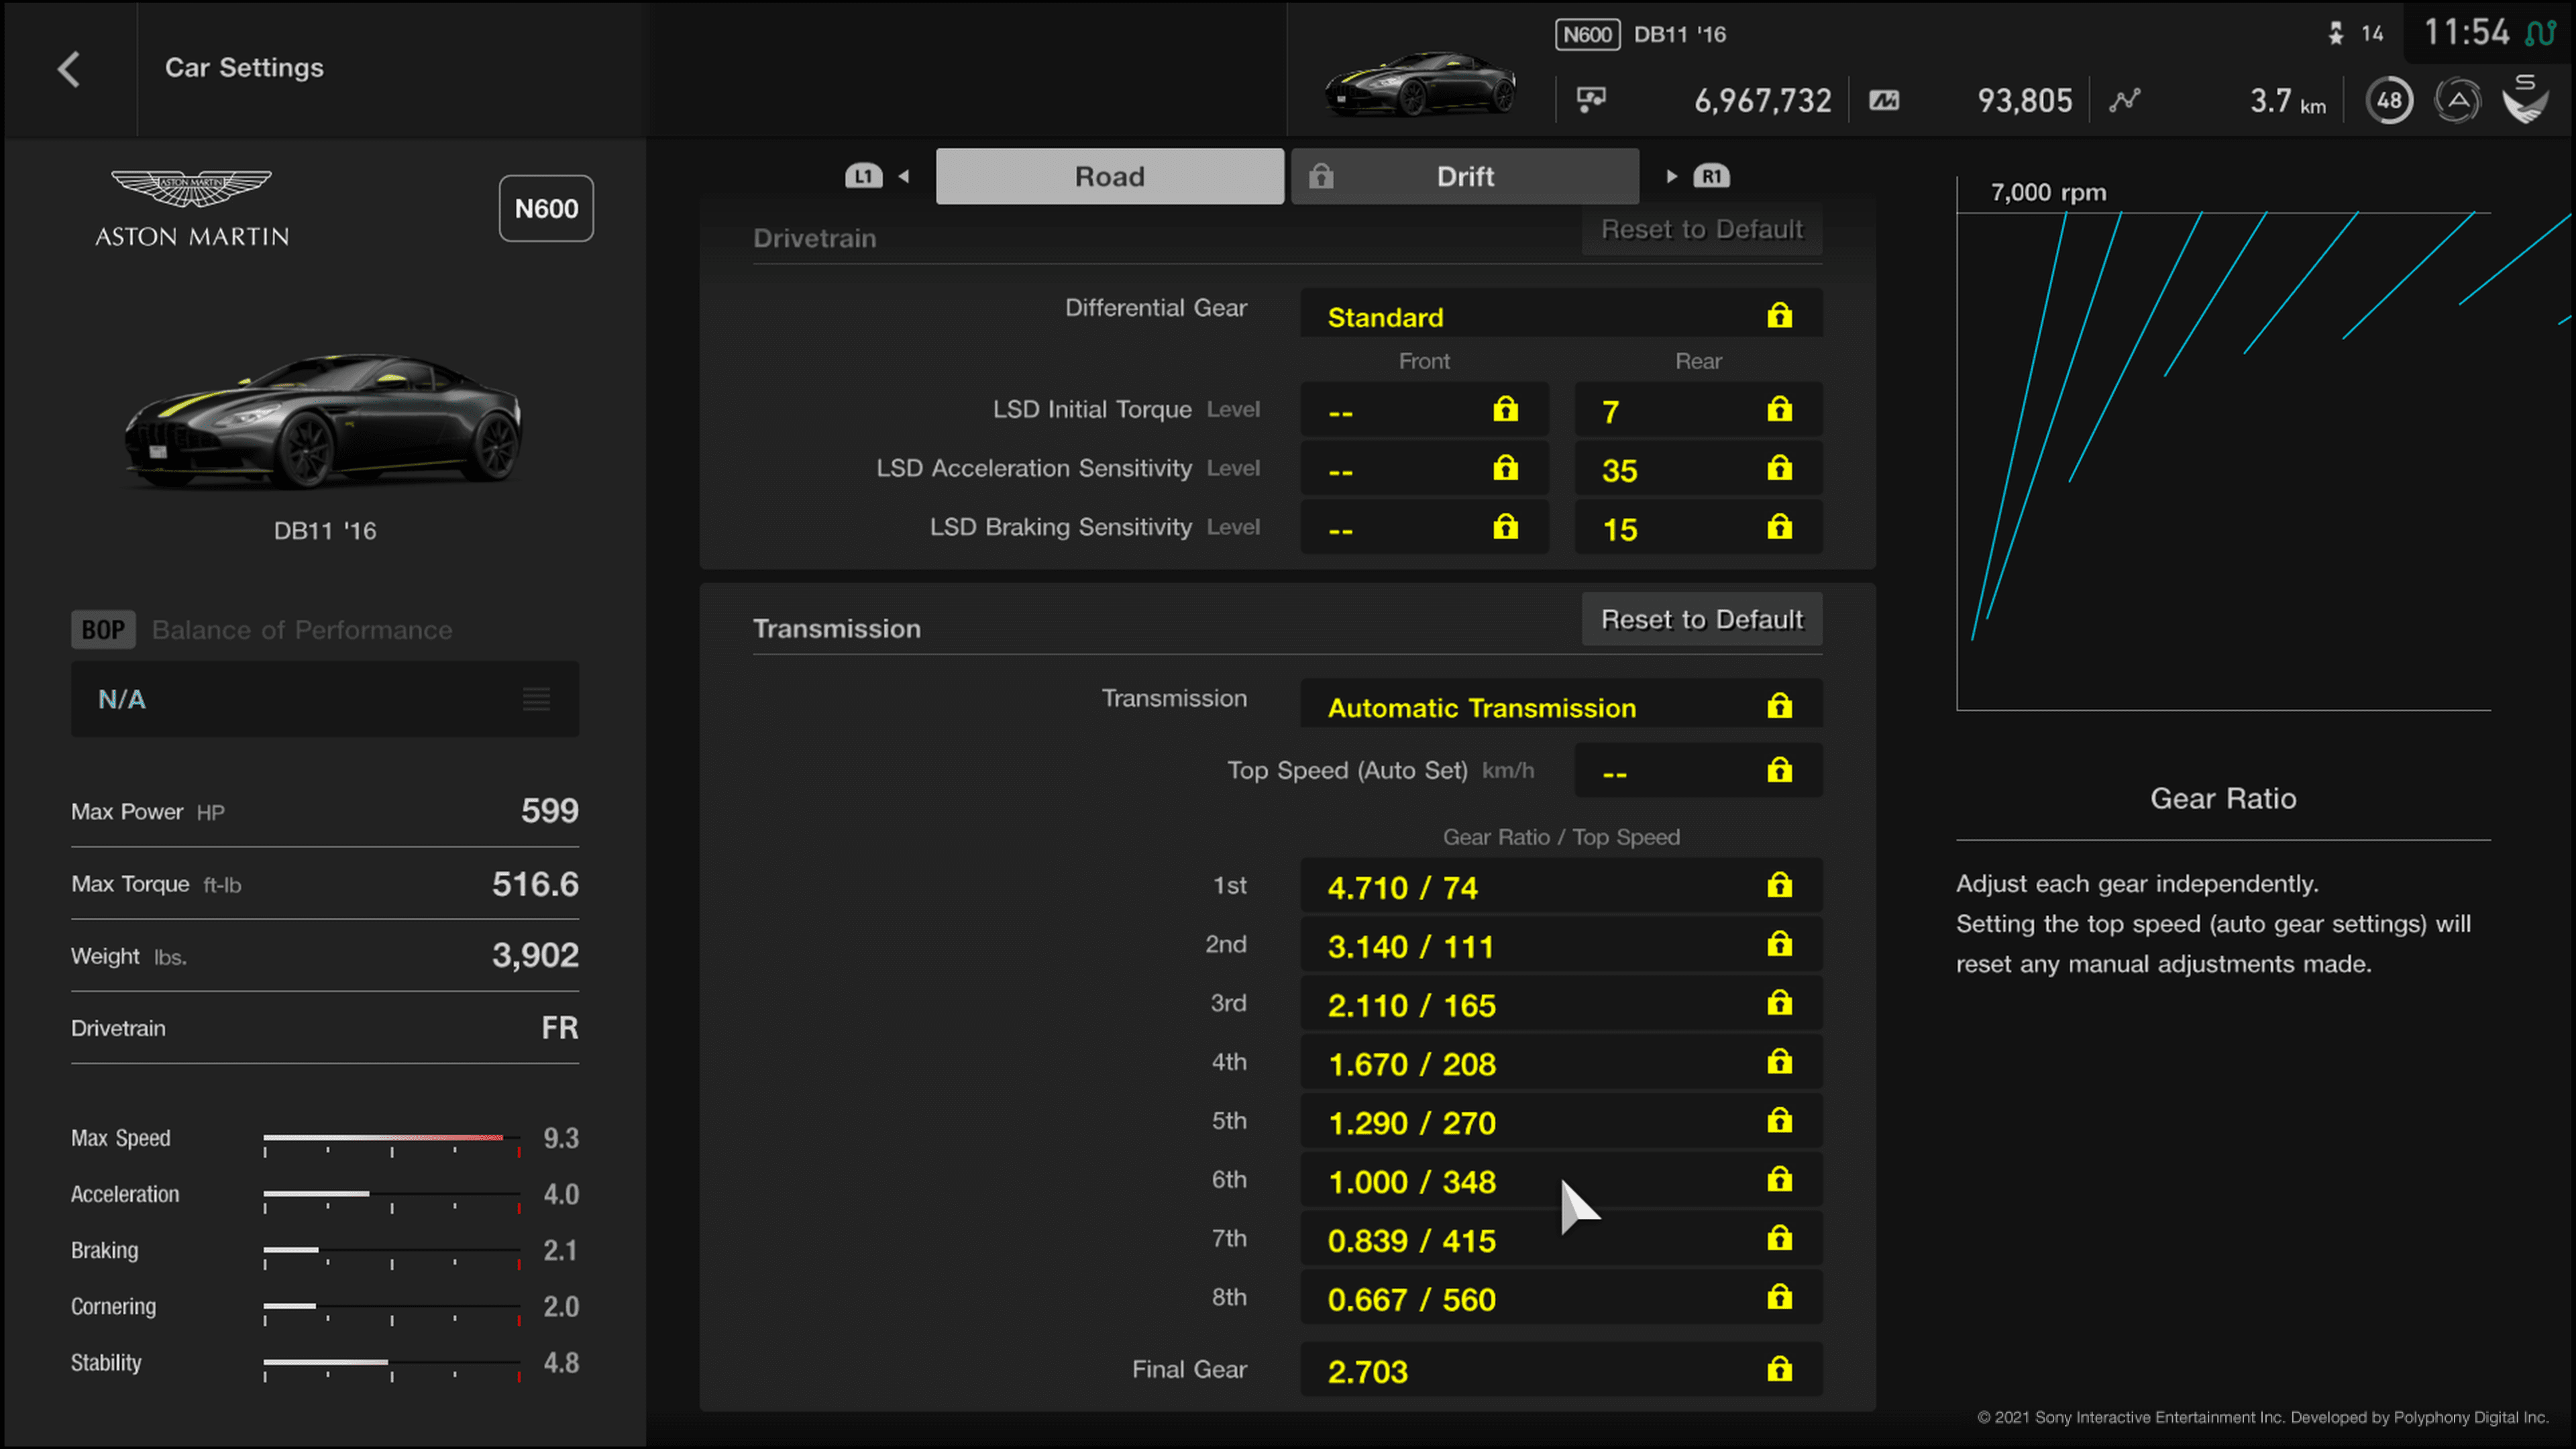Click the Stability rating bar
The image size is (2576, 1449).
click(392, 1368)
